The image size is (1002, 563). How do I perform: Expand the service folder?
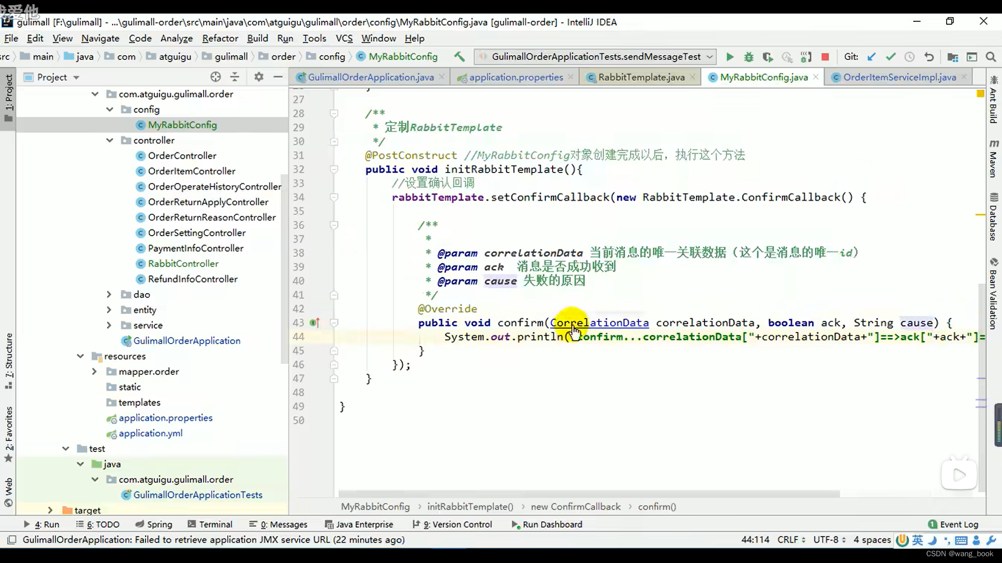click(x=109, y=325)
